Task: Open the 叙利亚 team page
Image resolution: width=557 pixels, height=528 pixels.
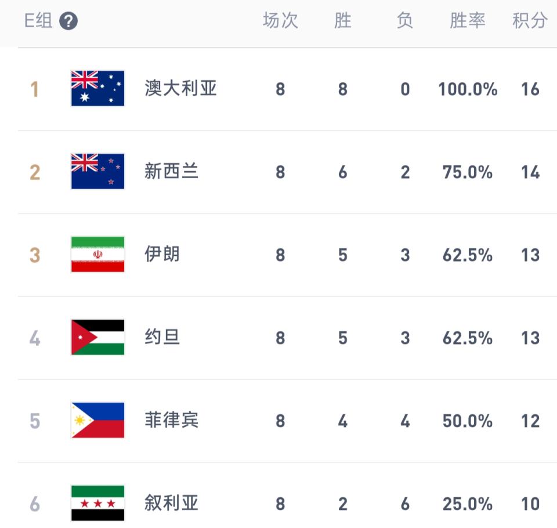Action: tap(171, 503)
